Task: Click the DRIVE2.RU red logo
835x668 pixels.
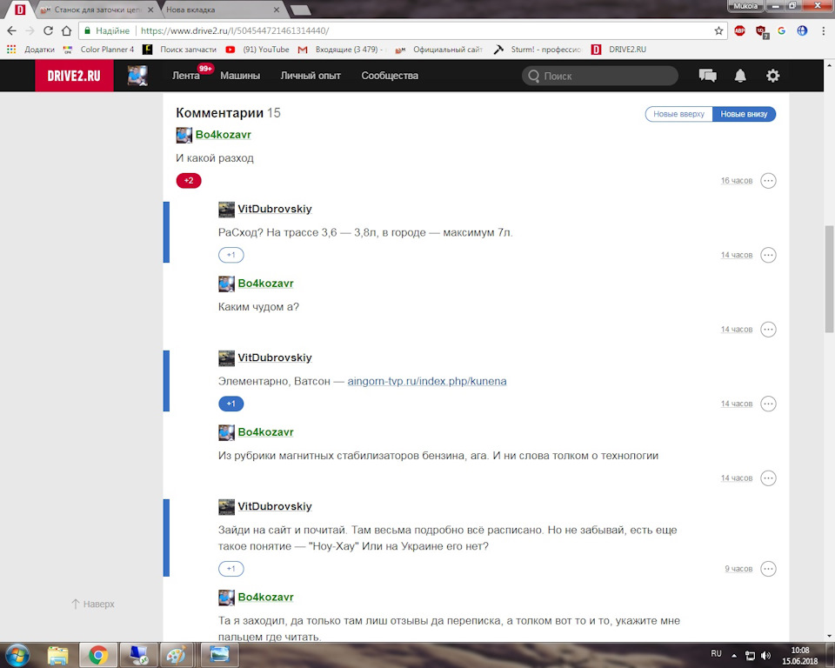Action: 74,76
